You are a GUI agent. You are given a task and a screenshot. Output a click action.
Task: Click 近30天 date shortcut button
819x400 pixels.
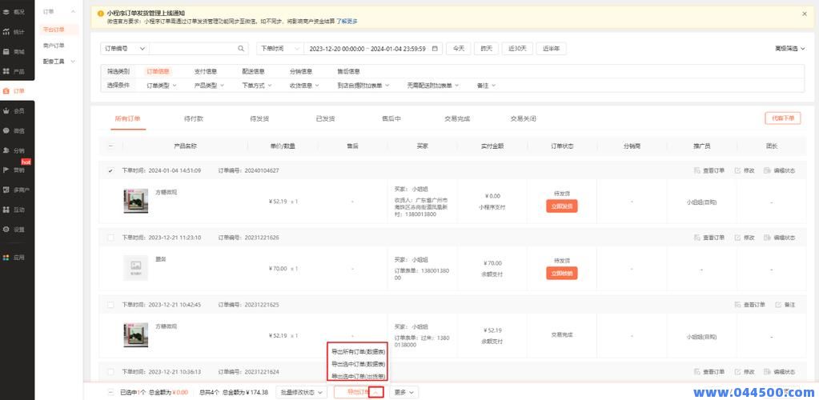pos(517,49)
